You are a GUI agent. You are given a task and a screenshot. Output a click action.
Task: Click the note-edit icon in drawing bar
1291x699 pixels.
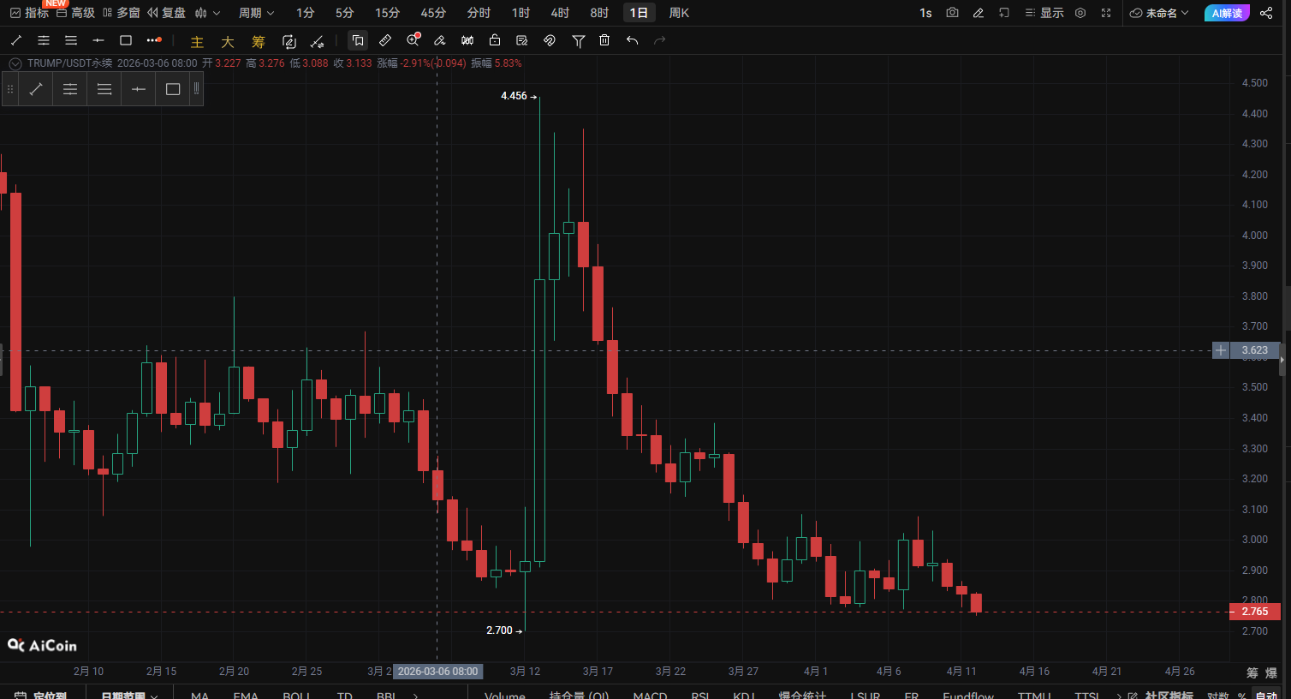522,40
